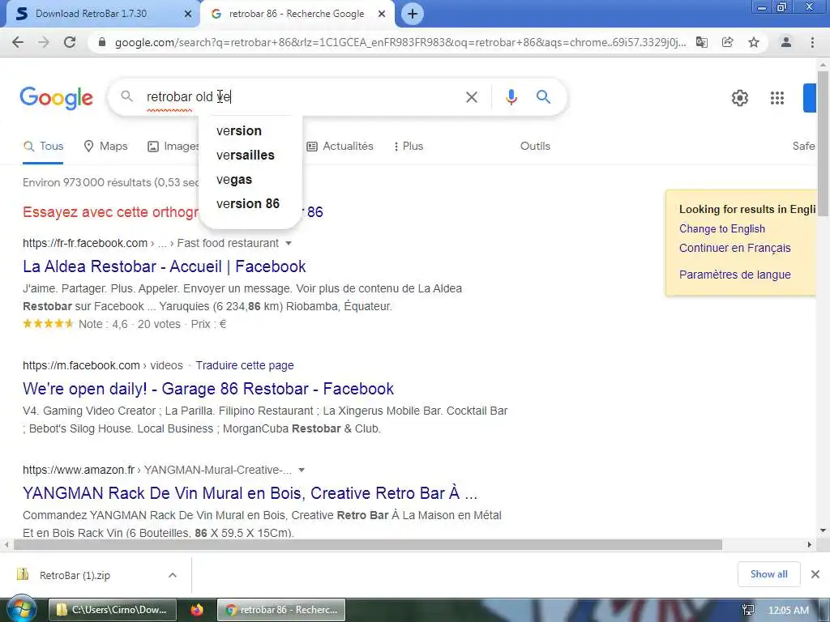Viewport: 830px width, 622px height.
Task: Click the horizontal page scrollbar
Action: point(368,545)
